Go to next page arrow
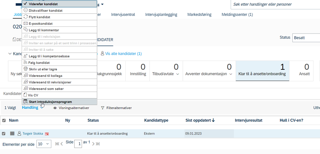This screenshot has height=154, width=320. click(x=93, y=144)
